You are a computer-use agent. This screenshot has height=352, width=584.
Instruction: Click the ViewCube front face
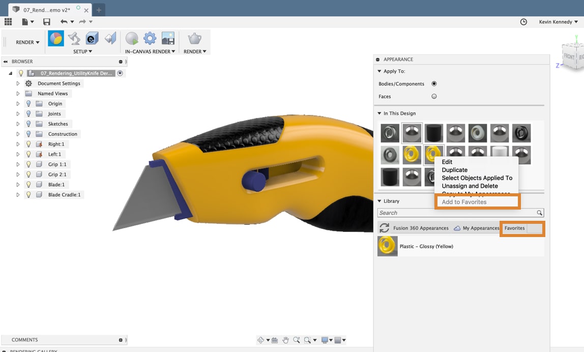coord(569,56)
